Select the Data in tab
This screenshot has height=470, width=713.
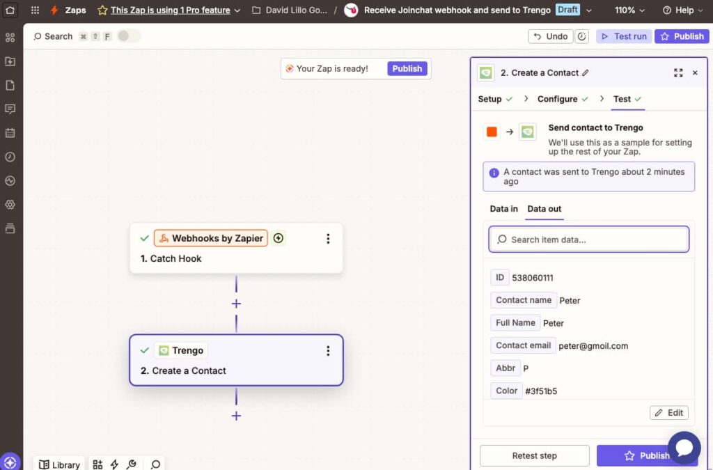click(503, 209)
